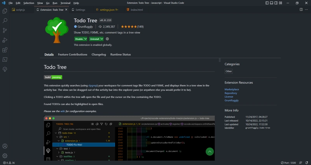
Task: Open the Manage gear in activity bar
Action: (5, 156)
